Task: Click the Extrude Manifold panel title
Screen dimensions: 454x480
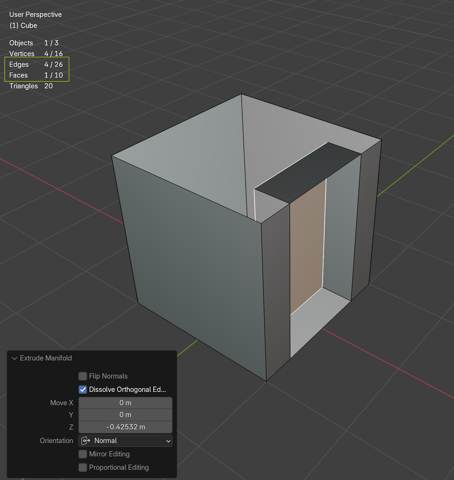Action: (46, 358)
